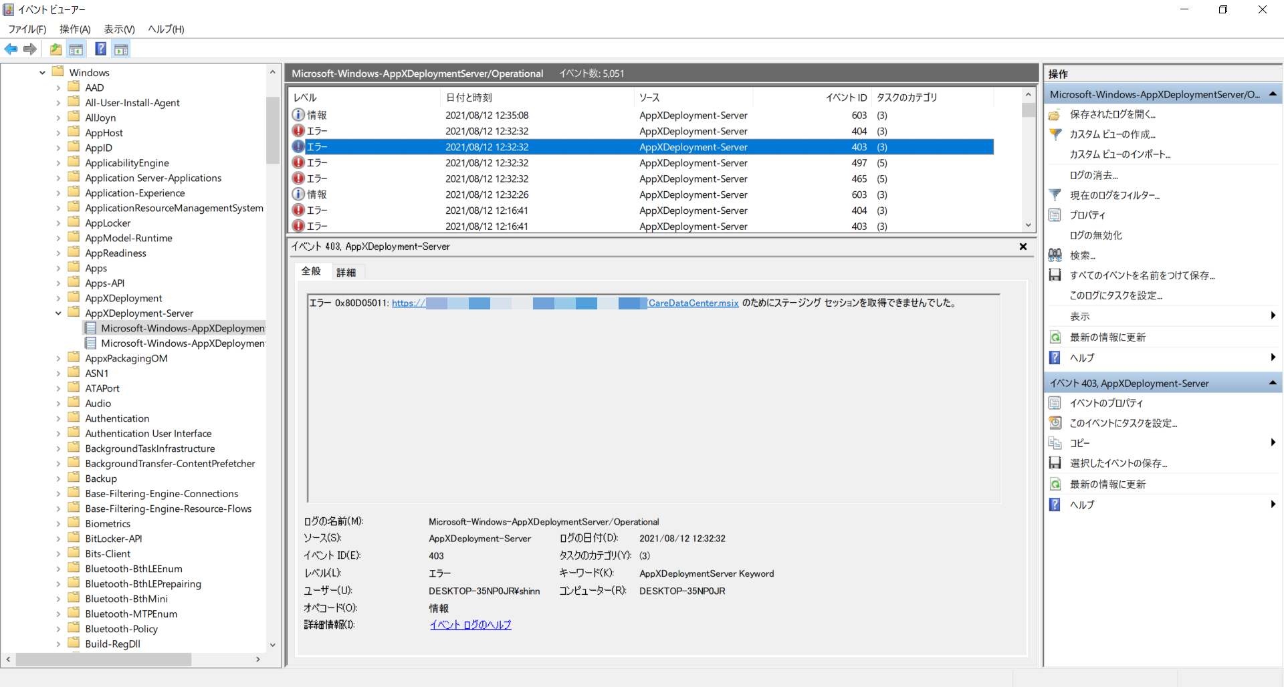Click the カスタムビューの作成 funnel icon
The width and height of the screenshot is (1284, 687).
click(x=1055, y=134)
